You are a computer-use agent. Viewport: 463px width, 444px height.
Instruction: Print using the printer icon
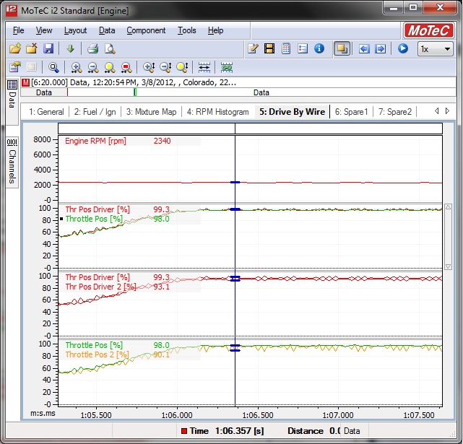[x=92, y=48]
